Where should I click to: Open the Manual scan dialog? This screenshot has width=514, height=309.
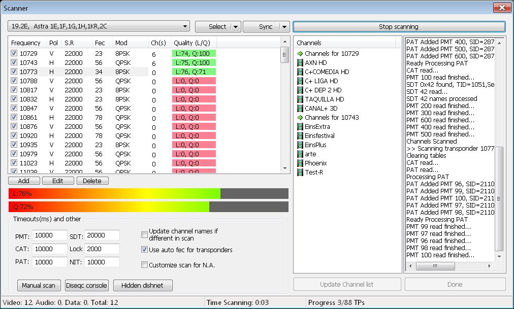click(x=39, y=286)
